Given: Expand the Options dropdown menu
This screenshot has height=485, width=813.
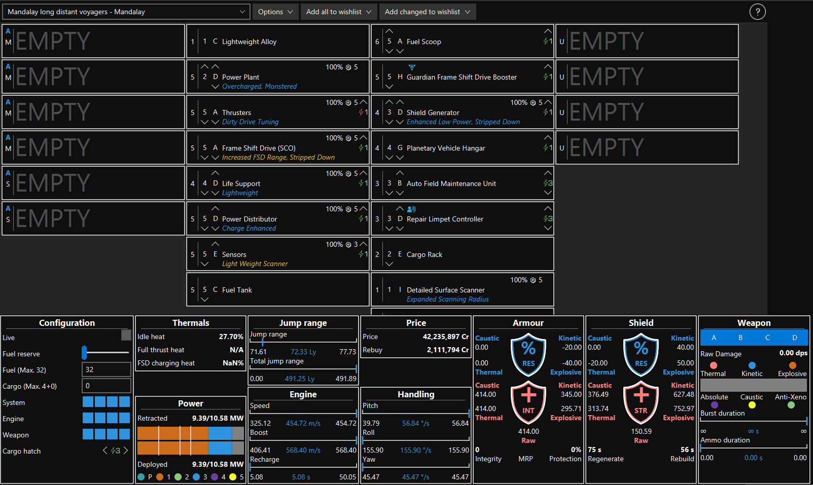Looking at the screenshot, I should [x=275, y=12].
